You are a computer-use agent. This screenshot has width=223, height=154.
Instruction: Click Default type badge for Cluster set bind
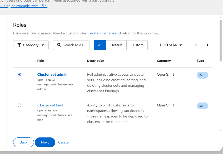pos(202,106)
